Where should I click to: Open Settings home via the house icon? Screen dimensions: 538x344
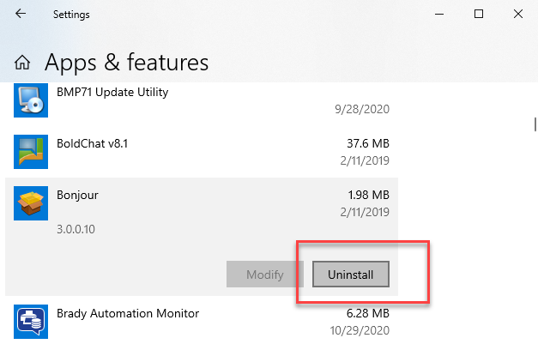click(x=24, y=63)
